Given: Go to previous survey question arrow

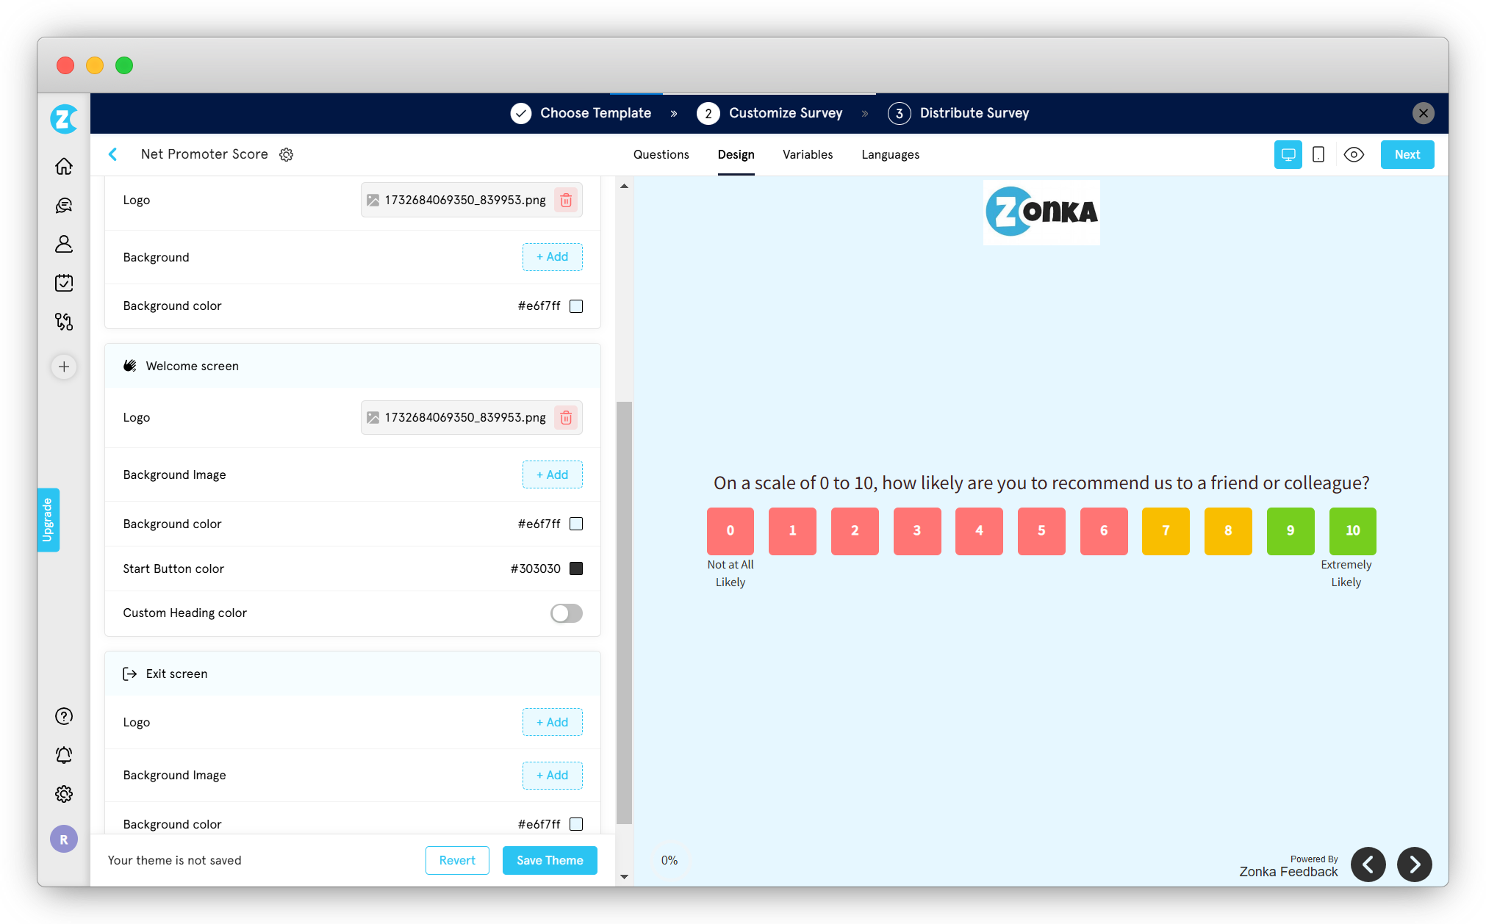Looking at the screenshot, I should (x=1368, y=865).
